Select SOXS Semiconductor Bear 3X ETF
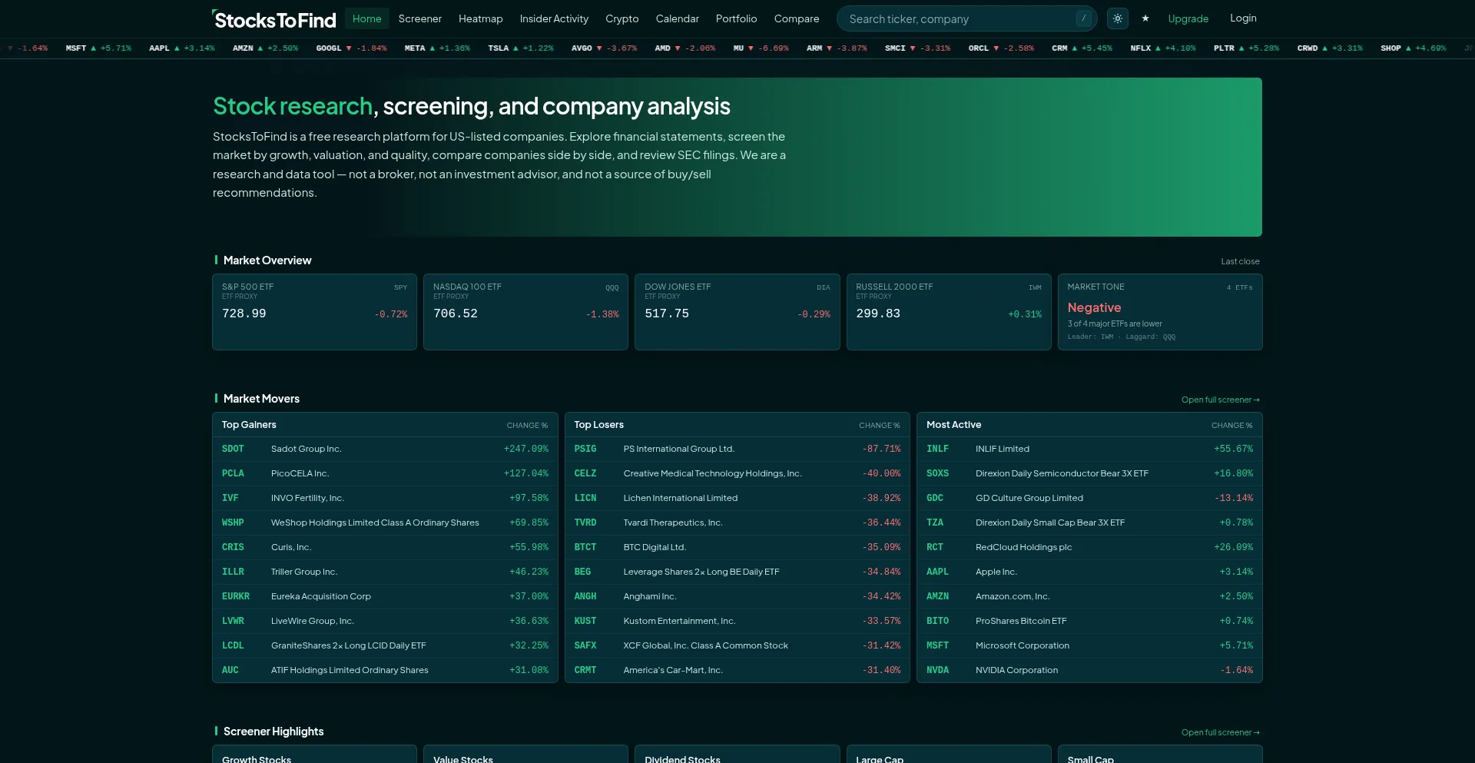 tap(1089, 473)
